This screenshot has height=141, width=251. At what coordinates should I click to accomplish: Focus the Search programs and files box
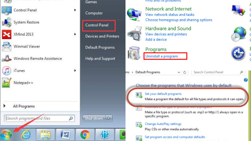(x=39, y=118)
